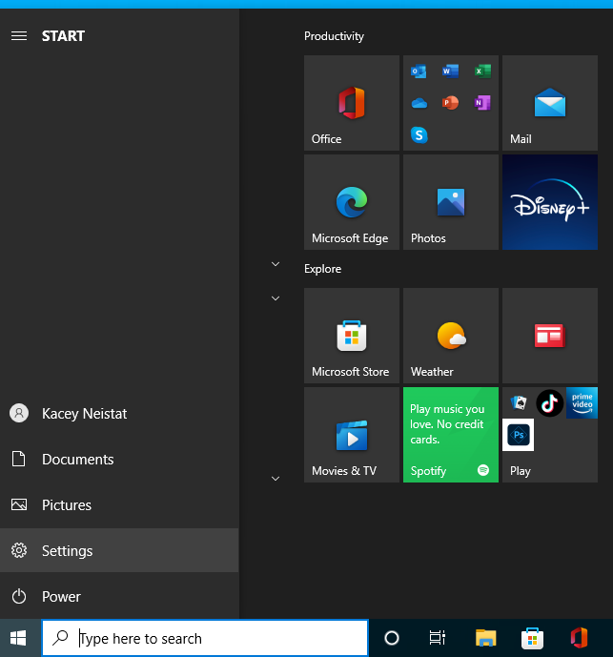The image size is (613, 657).
Task: Open TikTok in the Play folder
Action: tap(550, 403)
